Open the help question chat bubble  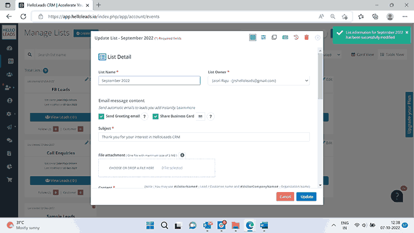coord(397,196)
